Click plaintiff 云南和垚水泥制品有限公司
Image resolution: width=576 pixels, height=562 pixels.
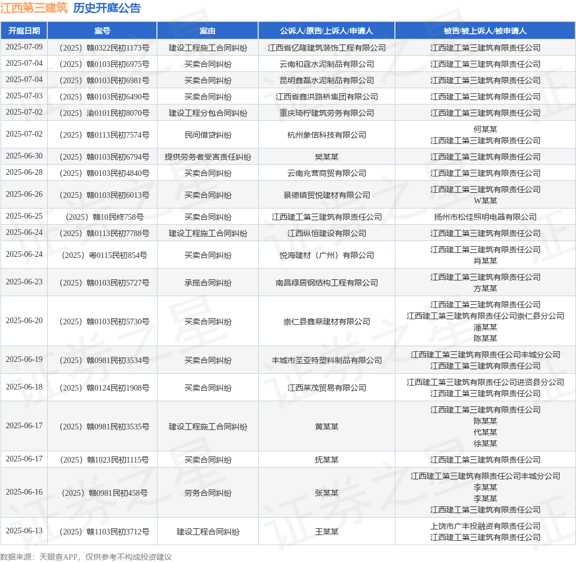coord(327,64)
